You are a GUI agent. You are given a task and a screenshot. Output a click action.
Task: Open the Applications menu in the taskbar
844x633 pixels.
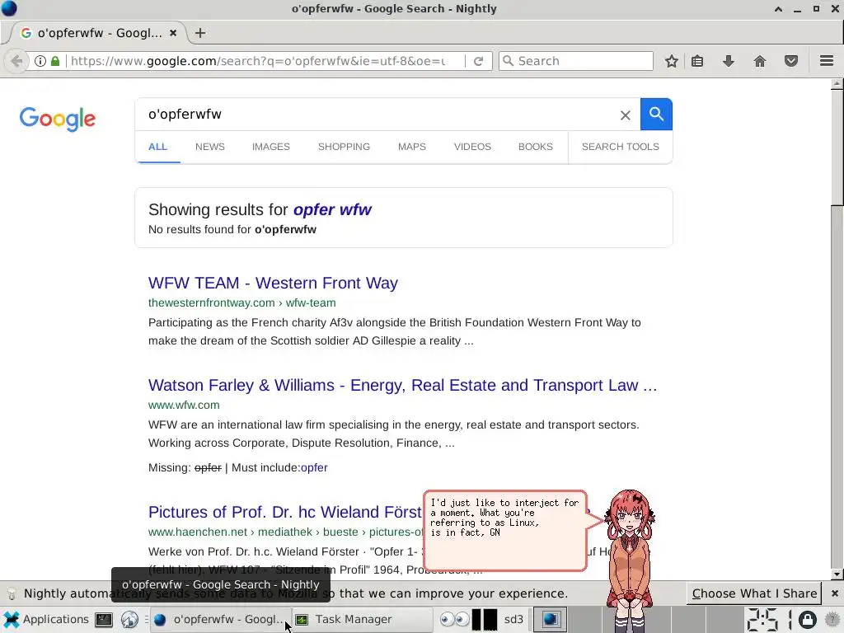[45, 619]
